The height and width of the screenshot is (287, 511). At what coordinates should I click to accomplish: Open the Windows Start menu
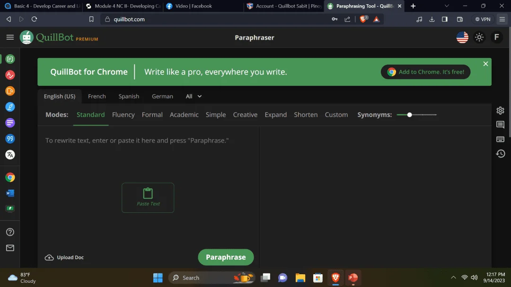pyautogui.click(x=158, y=278)
